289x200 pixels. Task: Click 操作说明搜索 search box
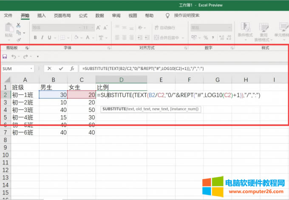click(187, 16)
